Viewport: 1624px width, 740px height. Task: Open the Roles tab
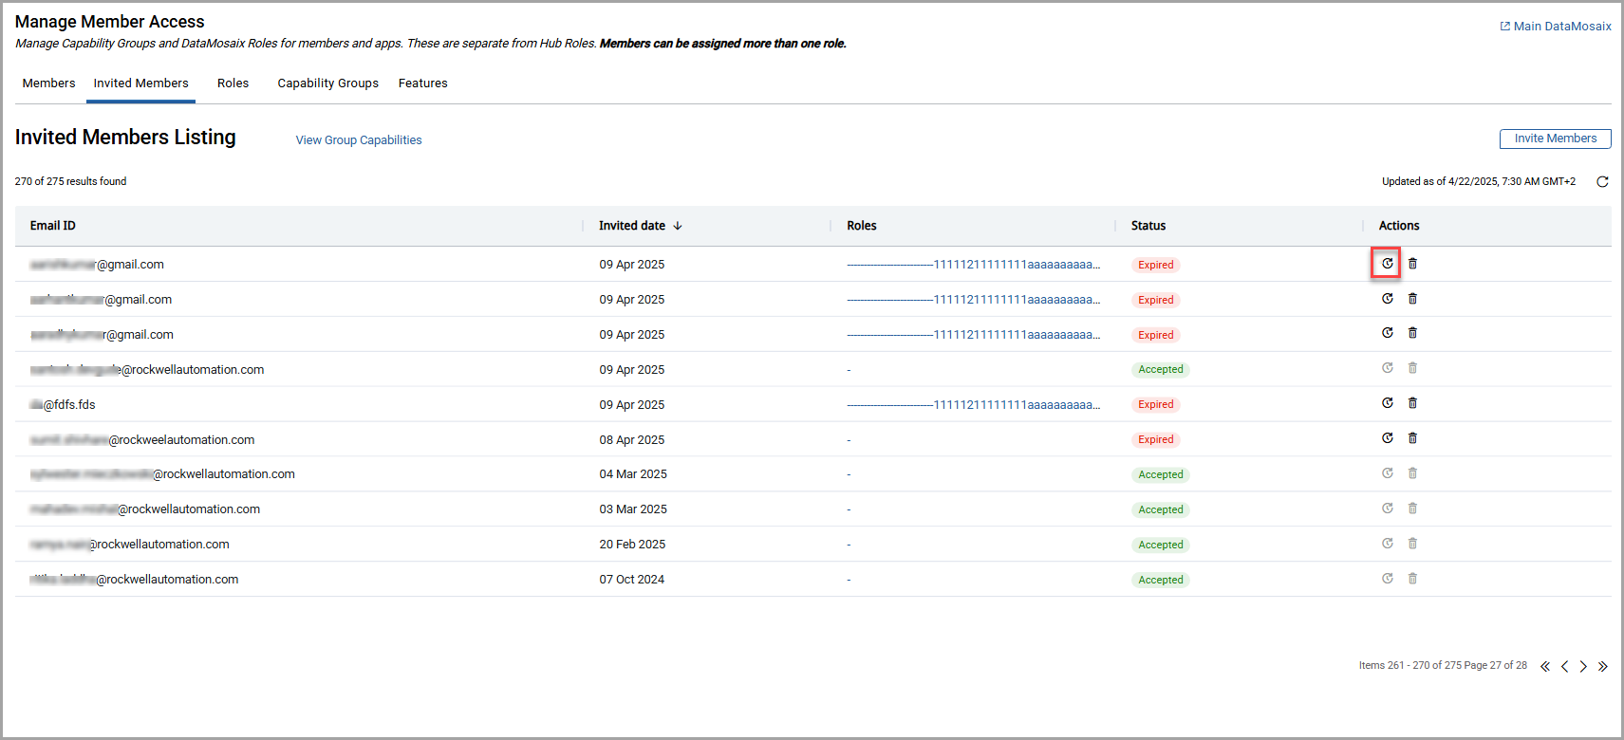(x=233, y=83)
